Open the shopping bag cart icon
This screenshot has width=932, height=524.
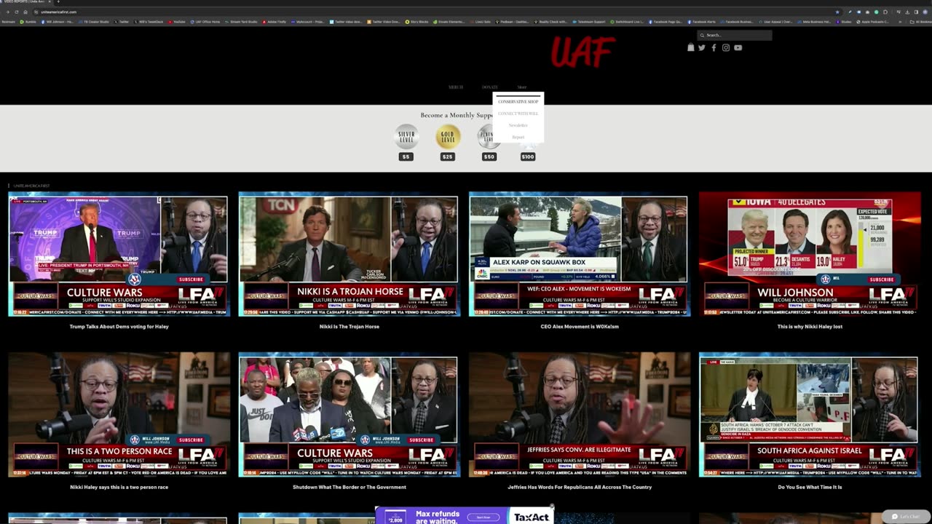pyautogui.click(x=691, y=47)
